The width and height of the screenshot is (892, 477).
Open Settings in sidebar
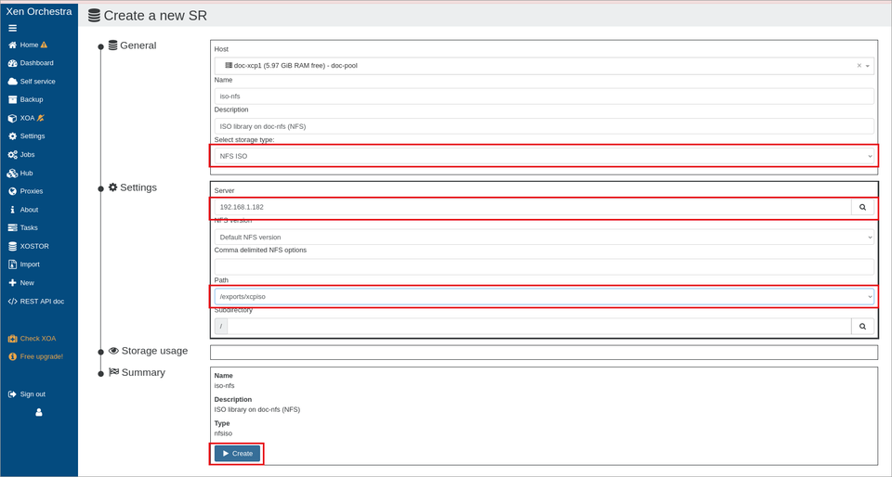[x=26, y=136]
